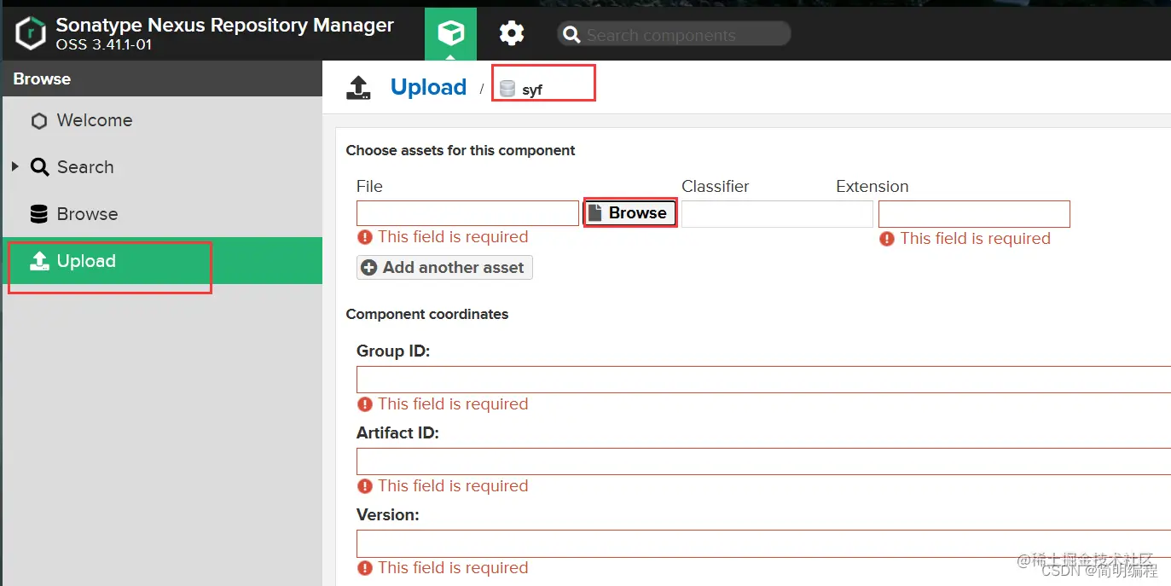Click the 'Artifact ID:' label

[x=397, y=433]
